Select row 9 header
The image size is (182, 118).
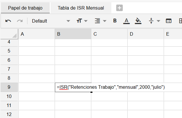[9, 87]
